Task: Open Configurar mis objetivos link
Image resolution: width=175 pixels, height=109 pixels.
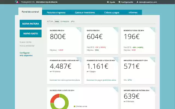Action: tap(26, 54)
